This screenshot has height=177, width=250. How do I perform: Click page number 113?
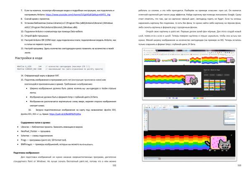point(239,165)
